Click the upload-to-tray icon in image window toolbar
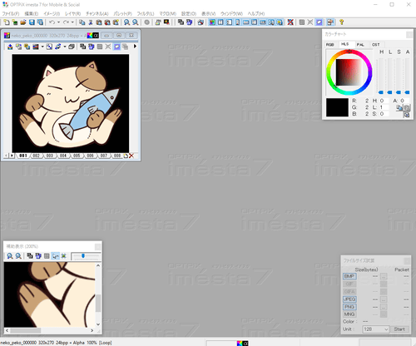The width and height of the screenshot is (416, 346). click(x=10, y=47)
